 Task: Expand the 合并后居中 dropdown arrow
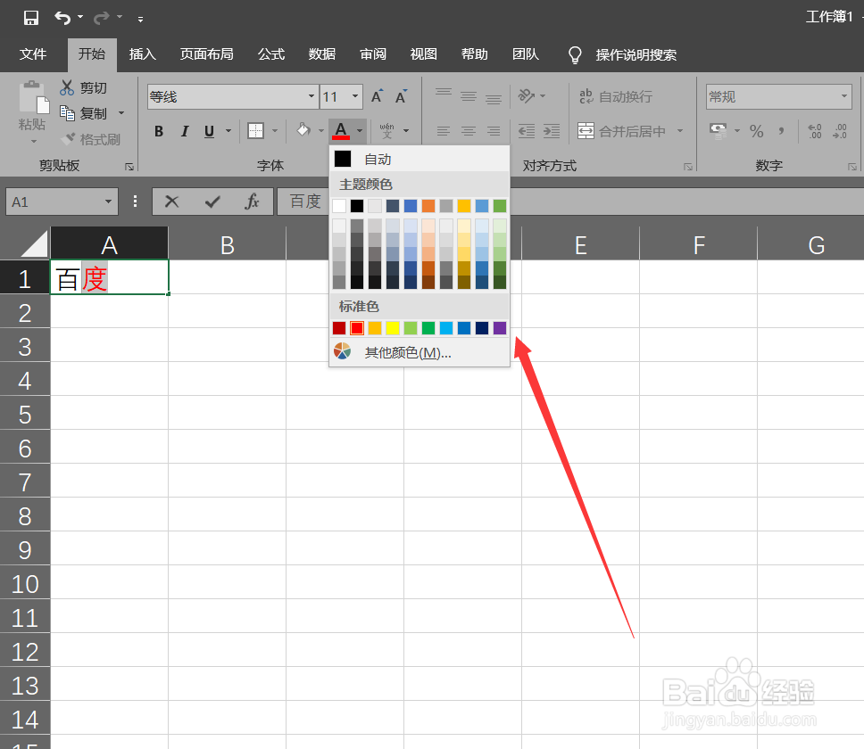[680, 131]
